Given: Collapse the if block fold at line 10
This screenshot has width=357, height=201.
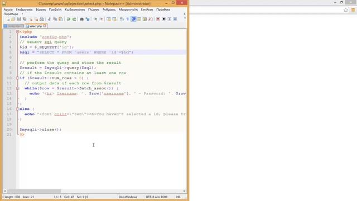Looking at the screenshot, I should coord(17,78).
